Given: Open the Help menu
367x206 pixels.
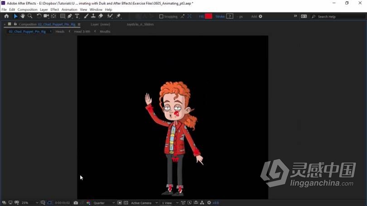Looking at the screenshot, I should point(108,10).
